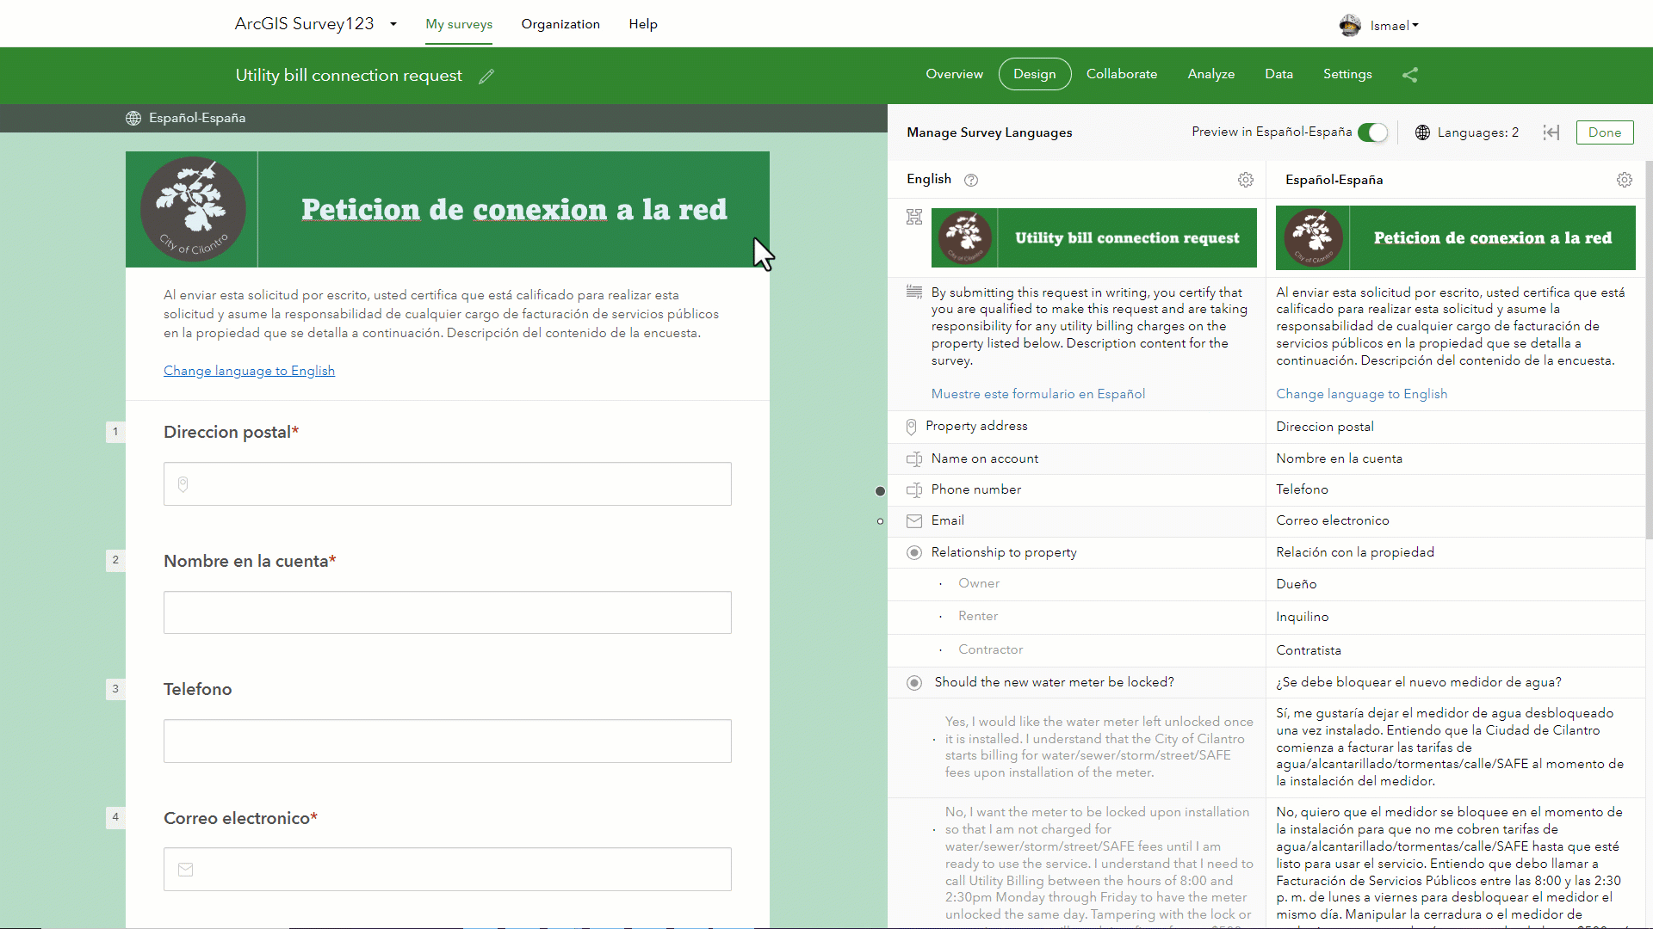Select the filled page indicator dot
The height and width of the screenshot is (929, 1653).
pos(880,491)
